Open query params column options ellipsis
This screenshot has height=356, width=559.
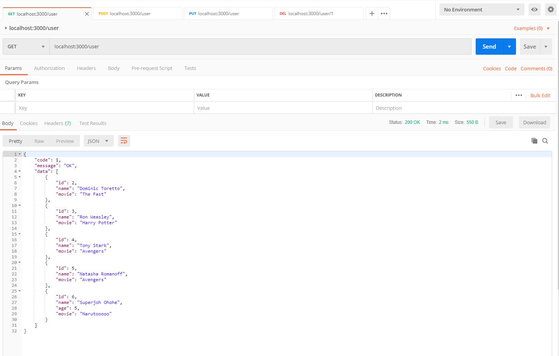point(519,95)
